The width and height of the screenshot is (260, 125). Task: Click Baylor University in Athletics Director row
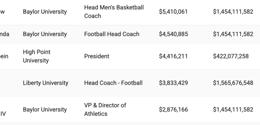coord(45,109)
